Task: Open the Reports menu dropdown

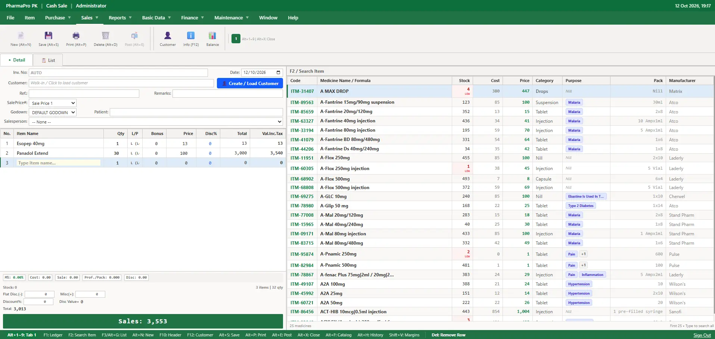Action: [x=120, y=18]
